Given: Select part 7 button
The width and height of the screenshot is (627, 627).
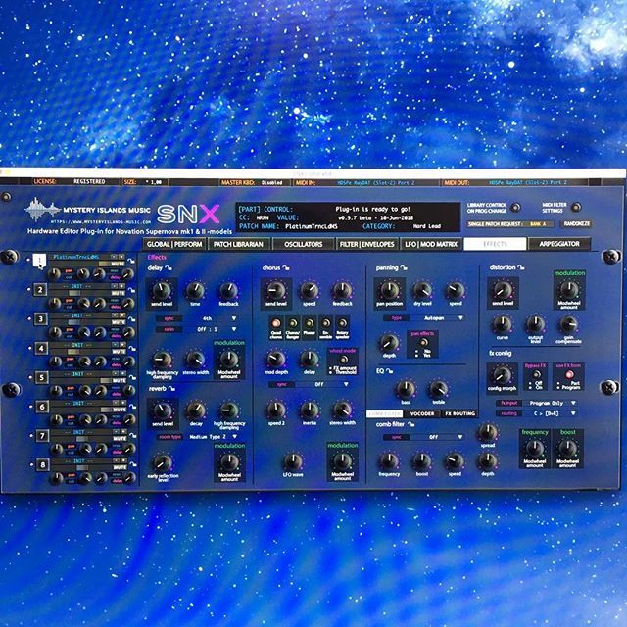Looking at the screenshot, I should tap(42, 435).
